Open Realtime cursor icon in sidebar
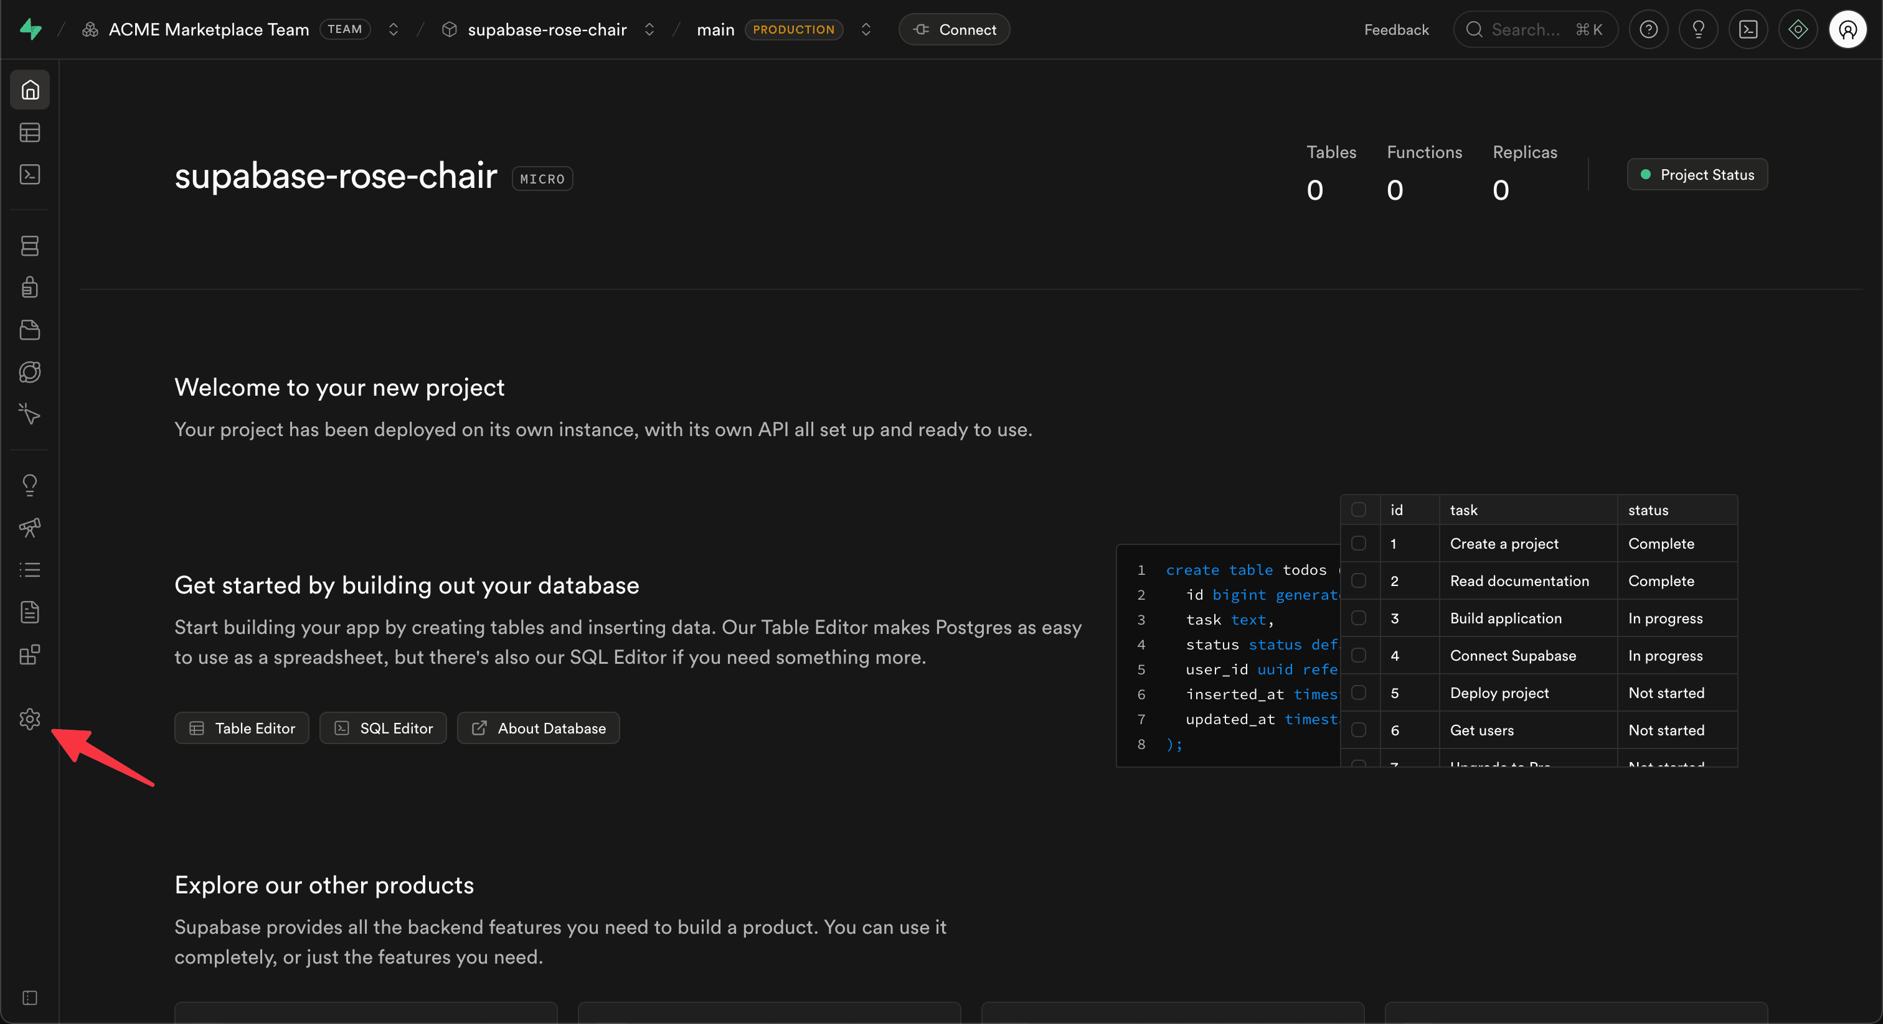1883x1024 pixels. pos(30,414)
